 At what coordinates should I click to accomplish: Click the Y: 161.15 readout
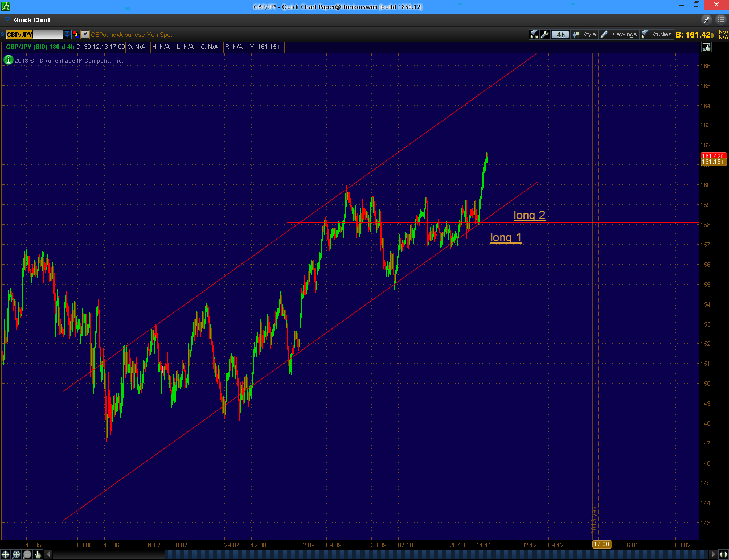[265, 47]
